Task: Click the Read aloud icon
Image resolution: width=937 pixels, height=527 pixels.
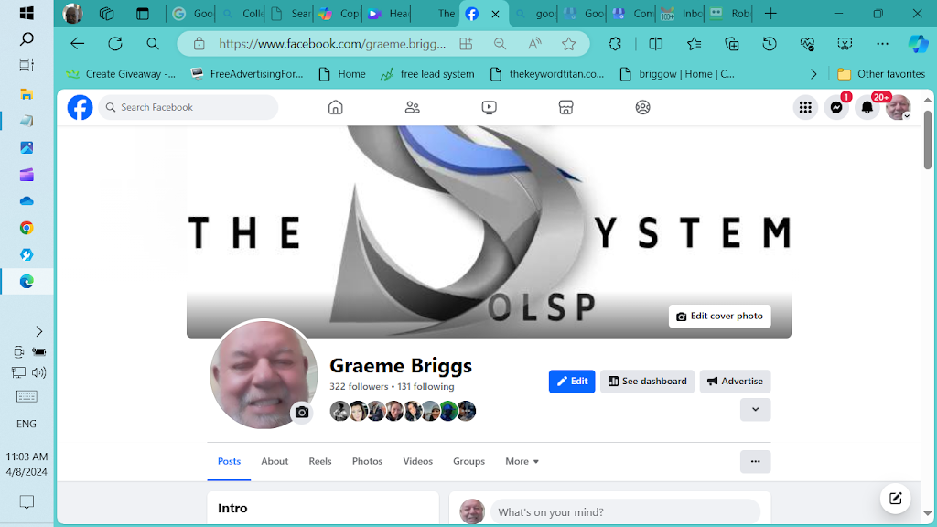Action: point(534,44)
